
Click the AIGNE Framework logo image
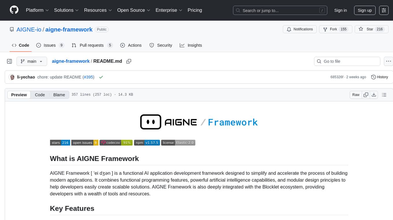(199, 122)
